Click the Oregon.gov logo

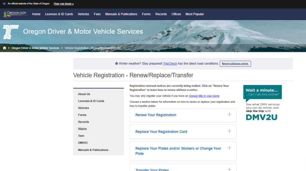(16, 14)
